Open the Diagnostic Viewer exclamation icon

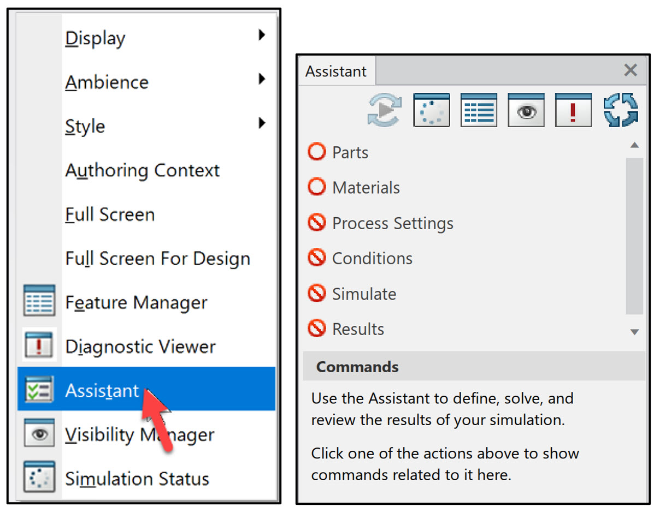pos(574,110)
